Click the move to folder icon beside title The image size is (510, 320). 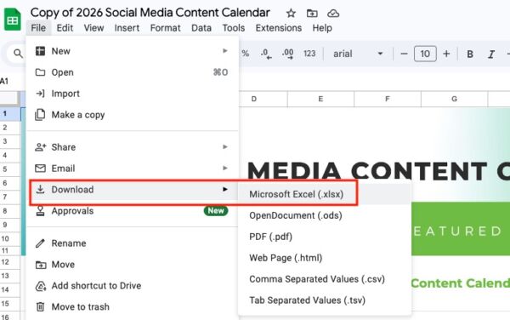coord(312,14)
